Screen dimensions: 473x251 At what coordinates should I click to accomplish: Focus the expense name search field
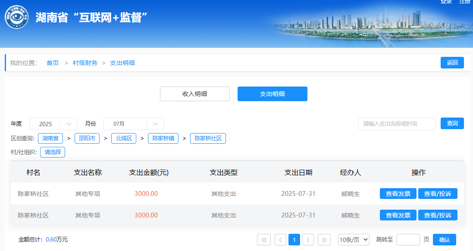[397, 124]
